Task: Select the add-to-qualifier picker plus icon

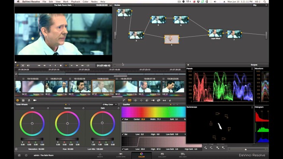Action: pyautogui.click(x=218, y=148)
